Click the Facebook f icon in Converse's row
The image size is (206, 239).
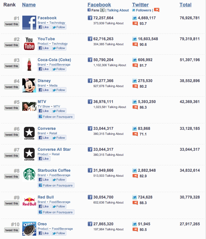90,128
